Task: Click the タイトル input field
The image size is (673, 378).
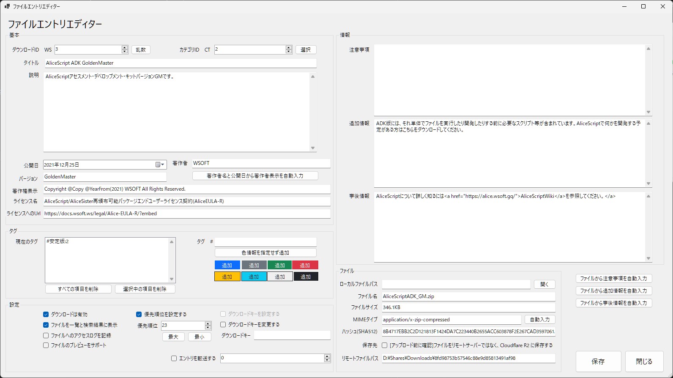Action: (181, 63)
